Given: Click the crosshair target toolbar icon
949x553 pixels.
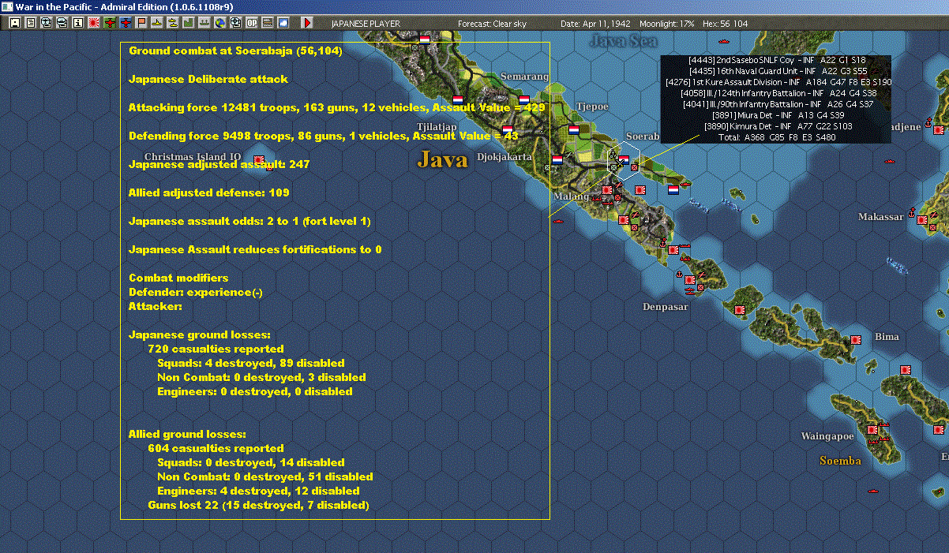Looking at the screenshot, I should tap(236, 23).
